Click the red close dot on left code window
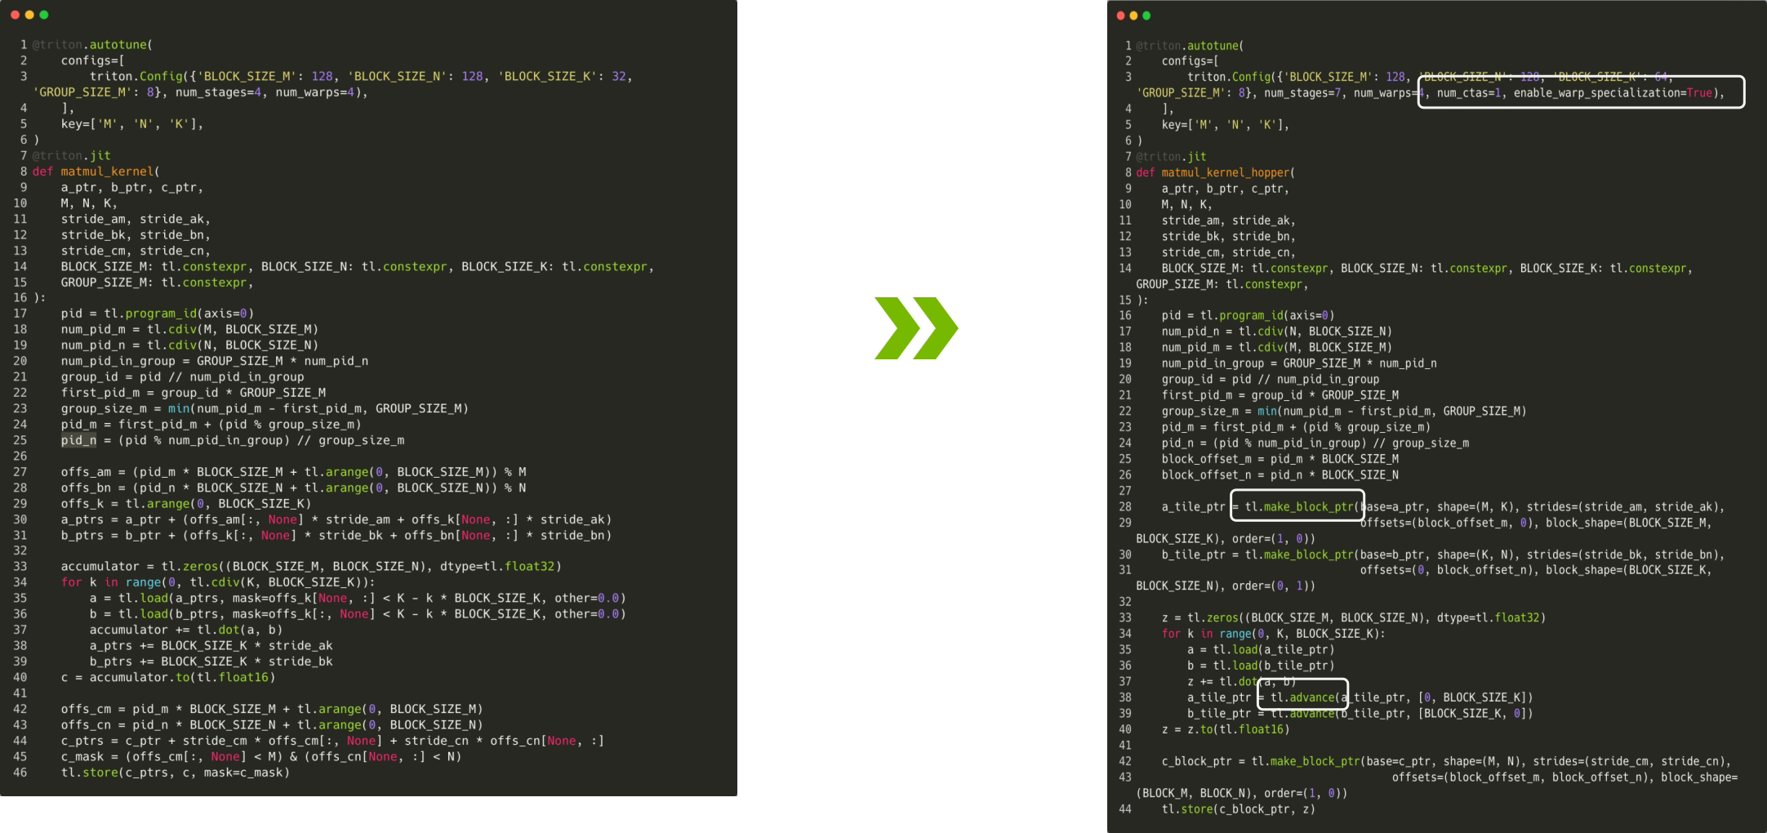 pyautogui.click(x=15, y=15)
